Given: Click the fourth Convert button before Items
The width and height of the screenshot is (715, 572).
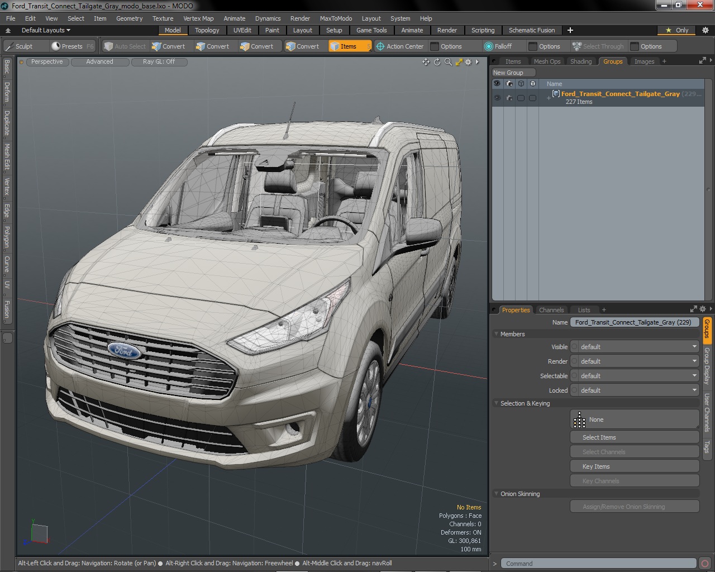Looking at the screenshot, I should pos(303,46).
